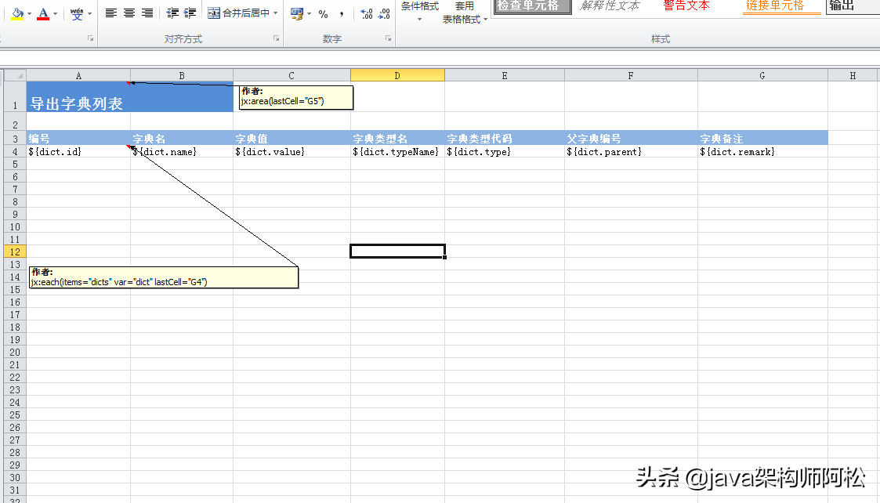Expand the 合并后居中 dropdown arrow
Screen dimensions: 880x503
pyautogui.click(x=276, y=13)
